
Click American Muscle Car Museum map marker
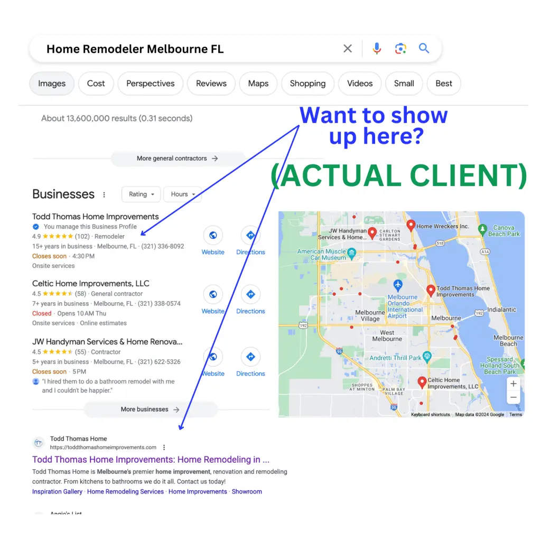(x=351, y=254)
